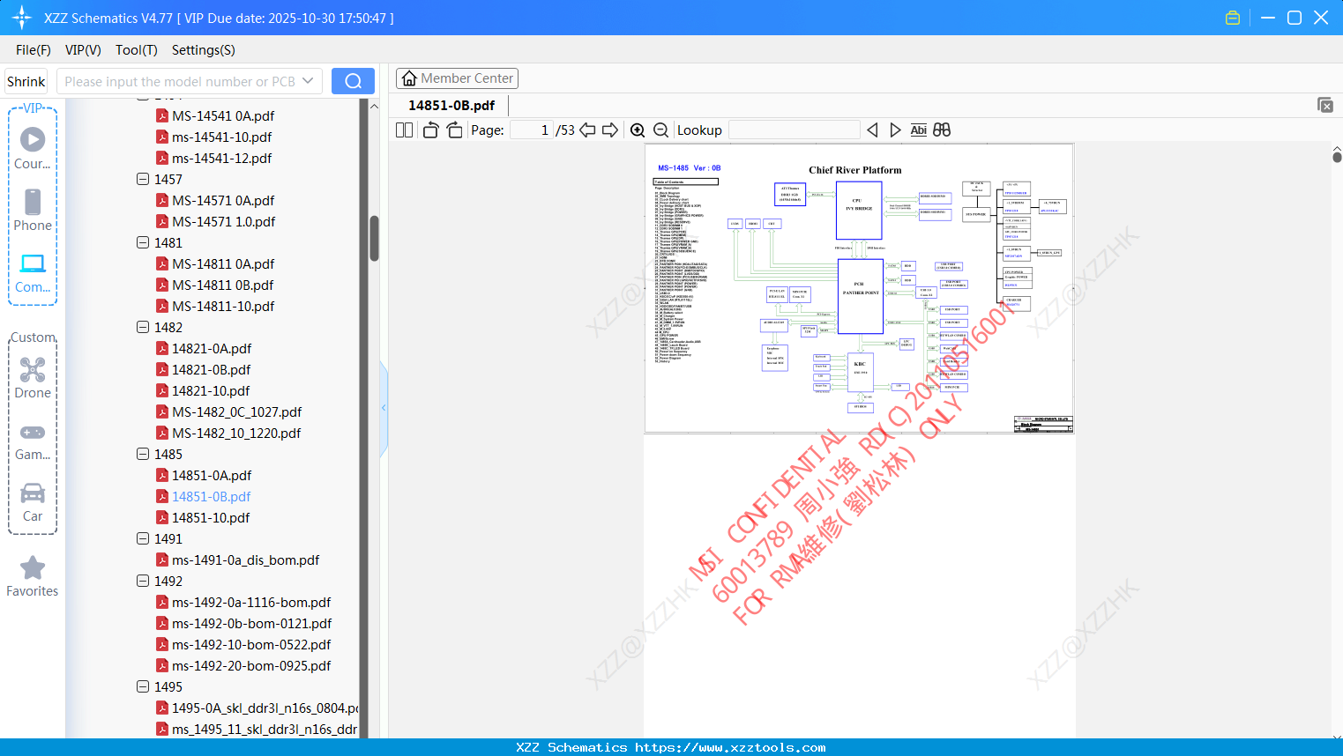Go to the next page arrow
This screenshot has width=1343, height=756.
click(x=610, y=130)
